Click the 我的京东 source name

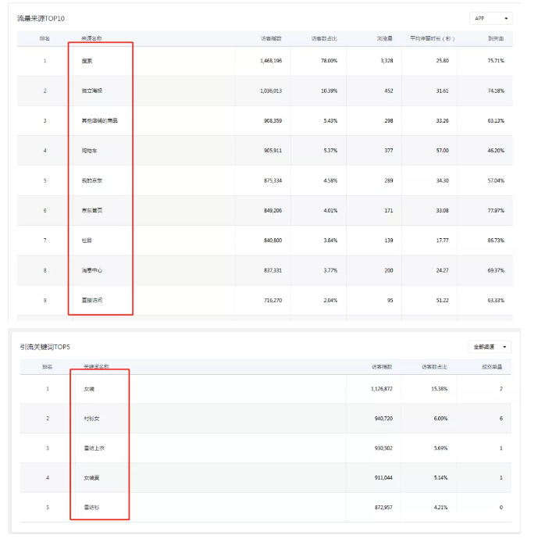[92, 180]
